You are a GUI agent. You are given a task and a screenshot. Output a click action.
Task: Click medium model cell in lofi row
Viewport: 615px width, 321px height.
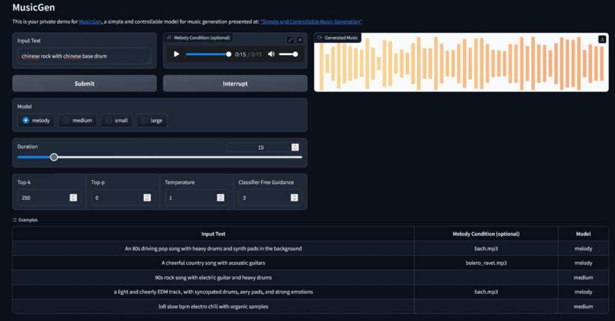[x=583, y=306]
